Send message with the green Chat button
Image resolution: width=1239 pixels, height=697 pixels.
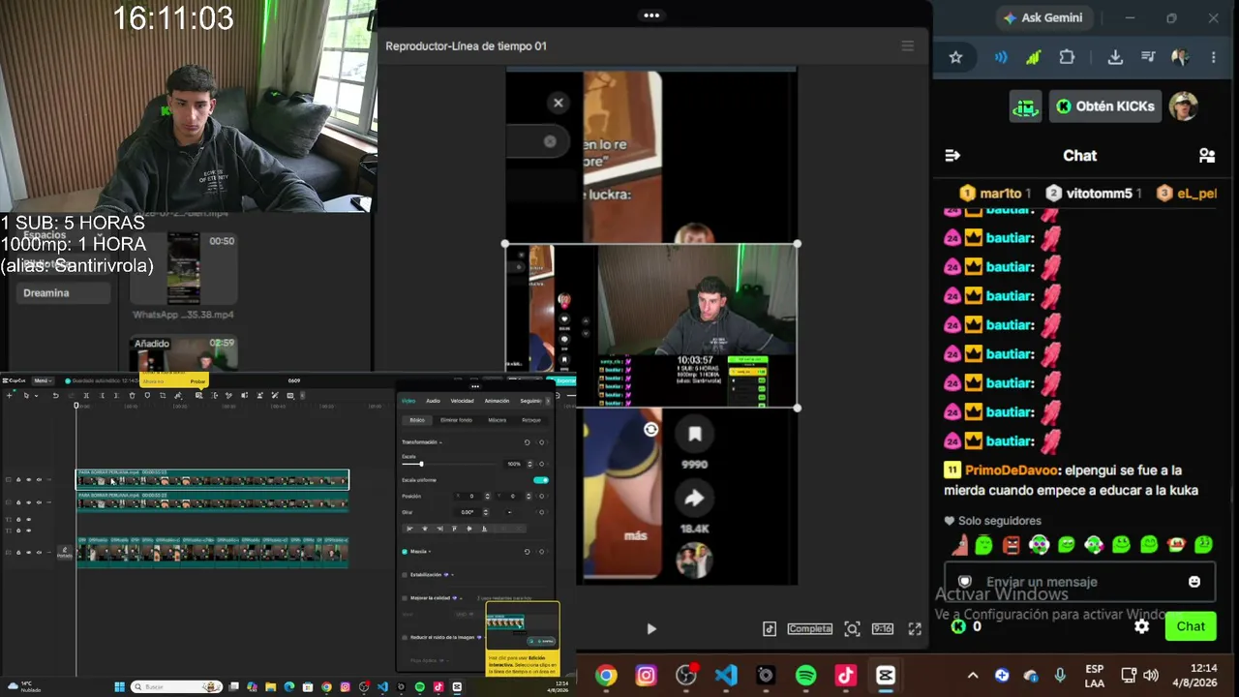(1191, 626)
